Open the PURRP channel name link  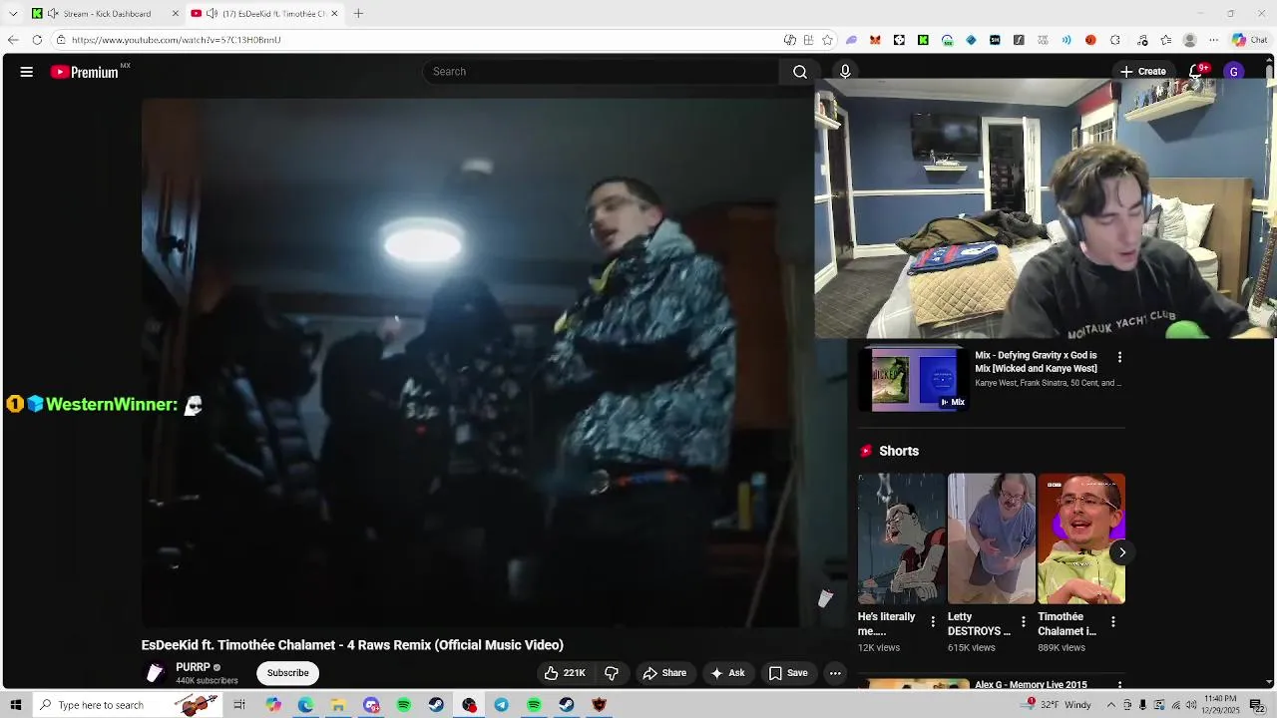[x=193, y=667]
